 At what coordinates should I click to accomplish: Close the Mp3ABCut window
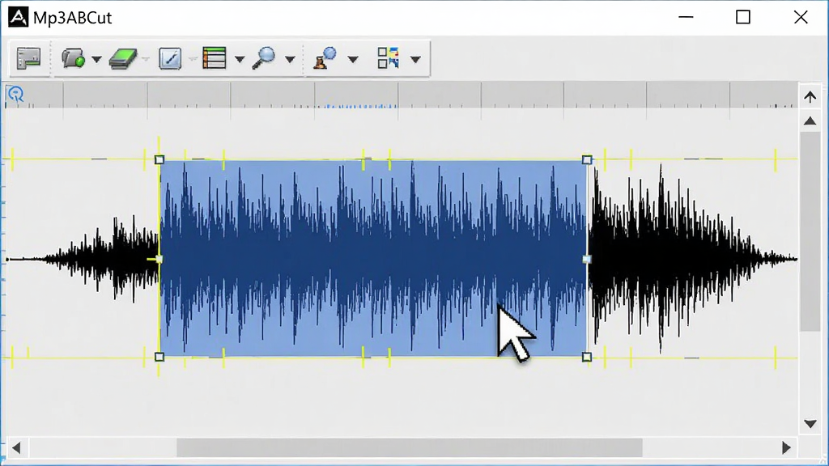coord(801,17)
